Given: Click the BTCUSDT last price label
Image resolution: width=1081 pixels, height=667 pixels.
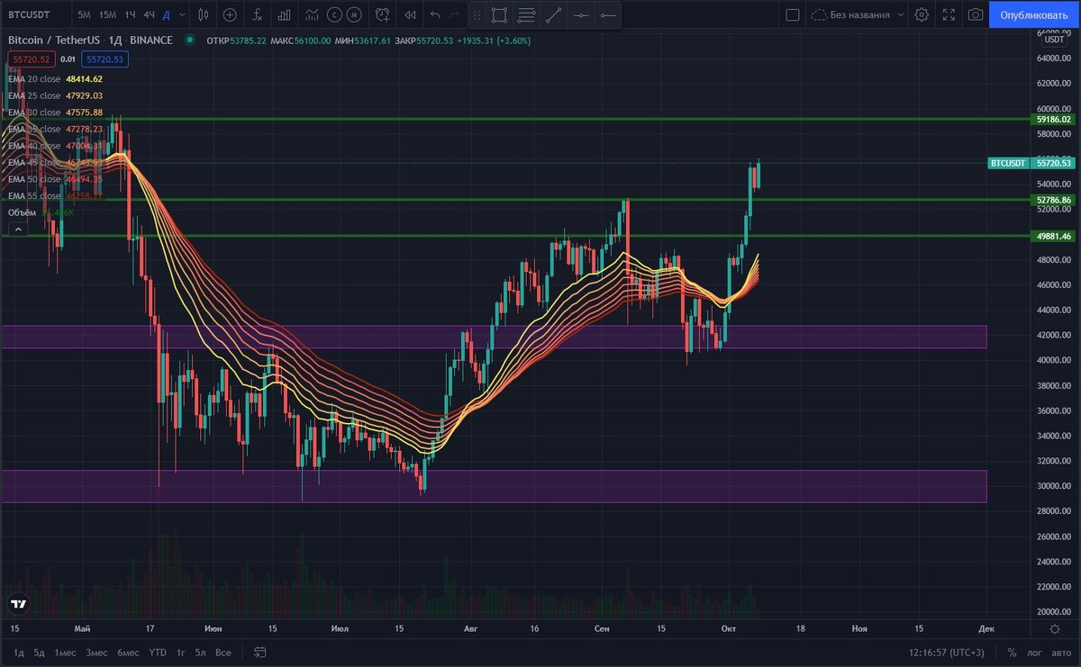Looking at the screenshot, I should click(x=1031, y=163).
